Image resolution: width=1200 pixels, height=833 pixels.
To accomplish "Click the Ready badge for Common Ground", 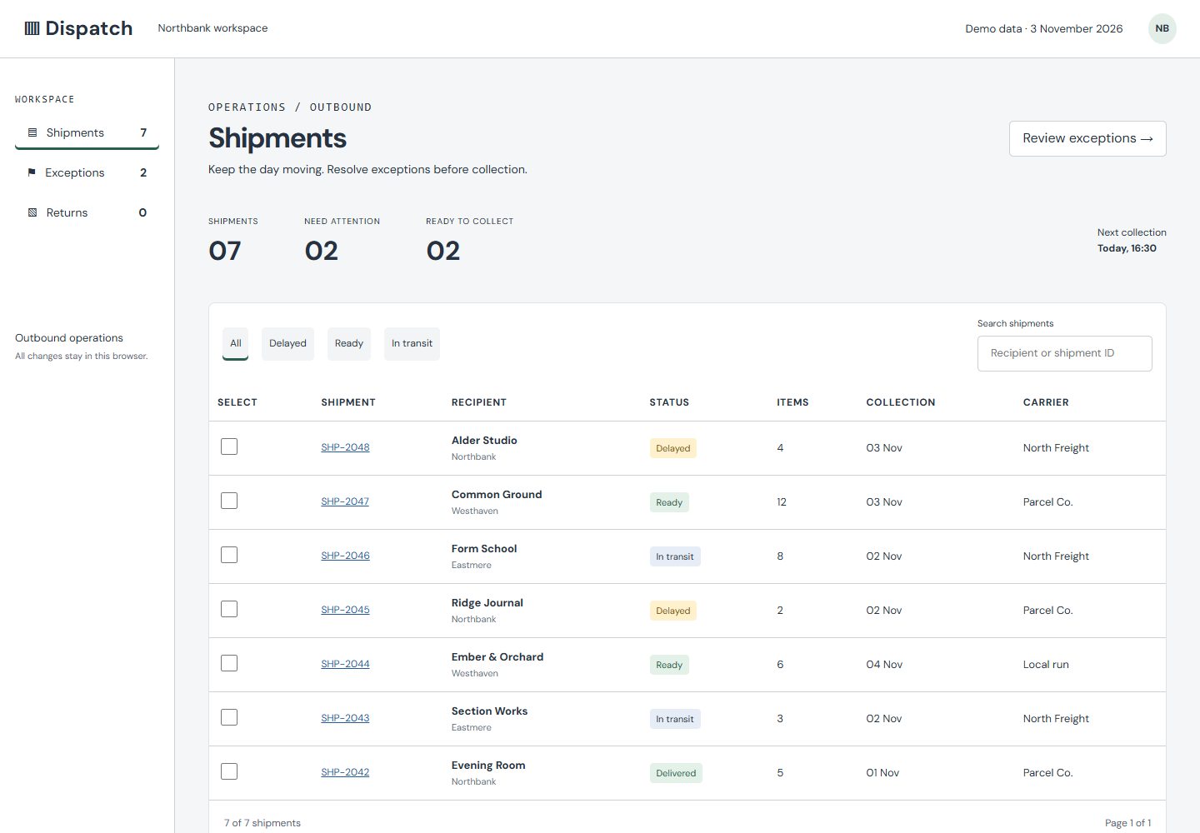I will (669, 502).
